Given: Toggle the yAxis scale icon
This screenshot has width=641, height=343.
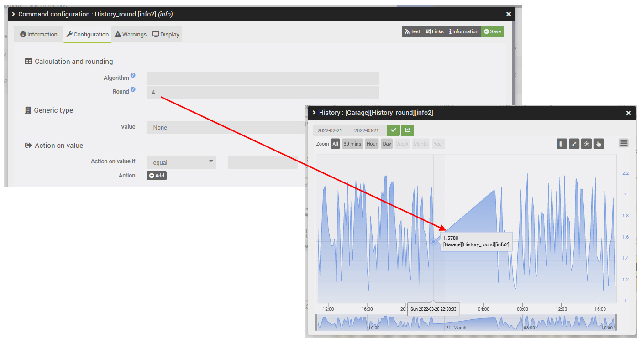Looking at the screenshot, I should [x=562, y=144].
